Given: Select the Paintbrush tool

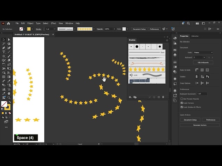Looking at the screenshot, I should [9, 56].
